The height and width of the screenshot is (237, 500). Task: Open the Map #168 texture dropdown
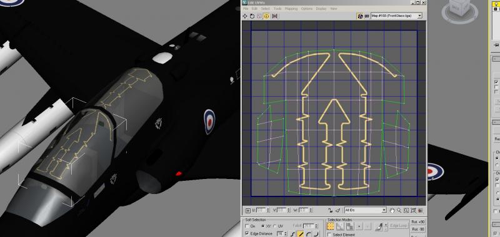pyautogui.click(x=397, y=16)
